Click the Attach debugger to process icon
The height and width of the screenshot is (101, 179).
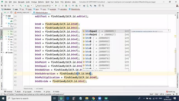(76, 6)
